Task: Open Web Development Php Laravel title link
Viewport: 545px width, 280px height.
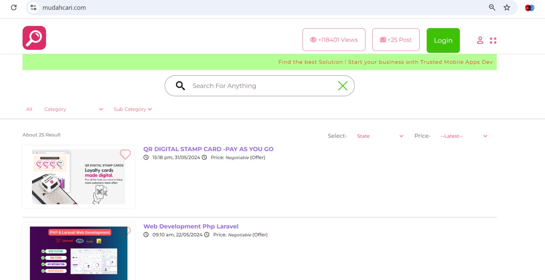Action: 191,226
